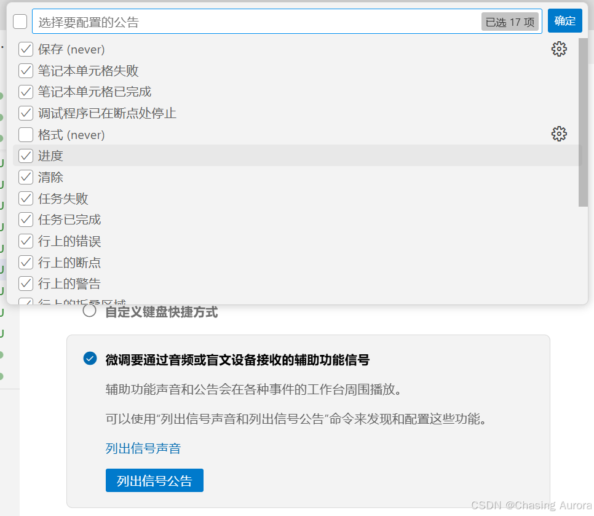The height and width of the screenshot is (516, 594).
Task: Uncheck the highlighted 进度 item
Action: 25,156
